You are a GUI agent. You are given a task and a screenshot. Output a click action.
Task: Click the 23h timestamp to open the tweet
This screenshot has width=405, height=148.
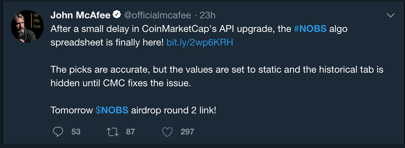click(x=208, y=15)
